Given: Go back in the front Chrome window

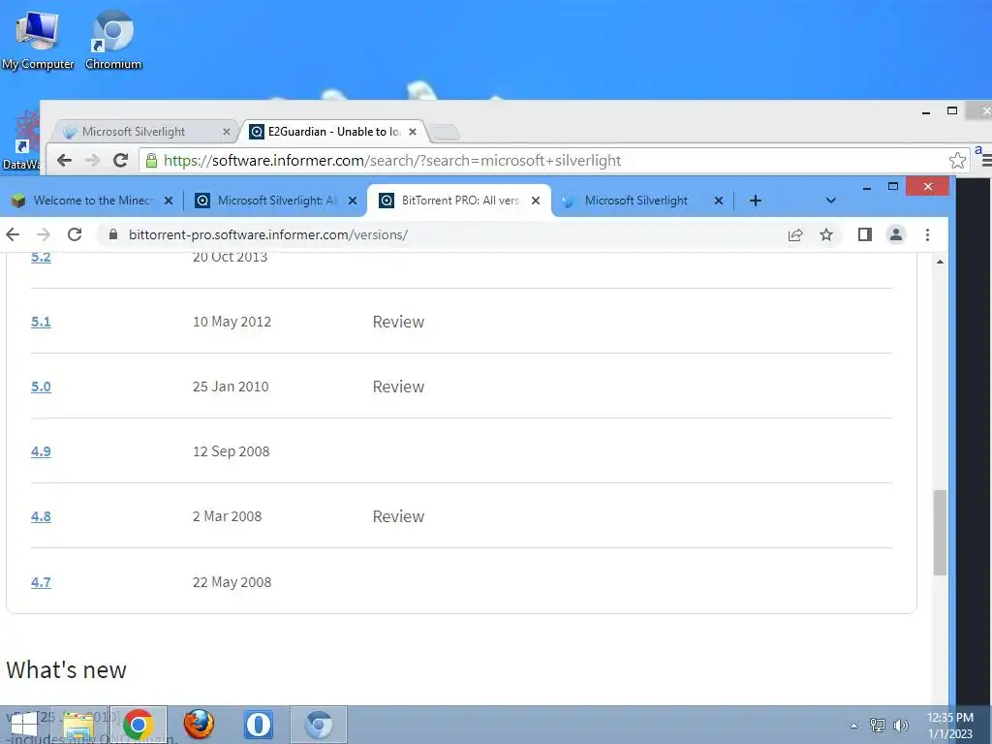Looking at the screenshot, I should point(13,234).
